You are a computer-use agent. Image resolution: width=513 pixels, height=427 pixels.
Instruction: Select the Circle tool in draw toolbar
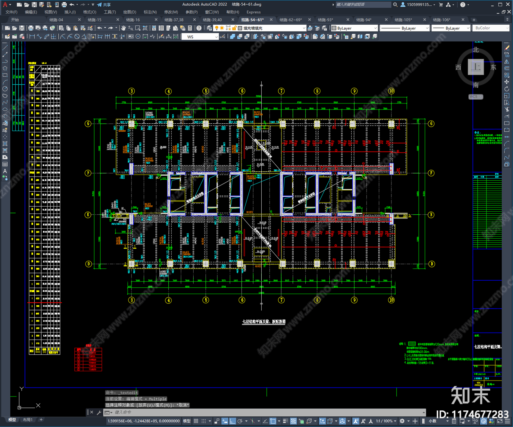click(x=5, y=89)
